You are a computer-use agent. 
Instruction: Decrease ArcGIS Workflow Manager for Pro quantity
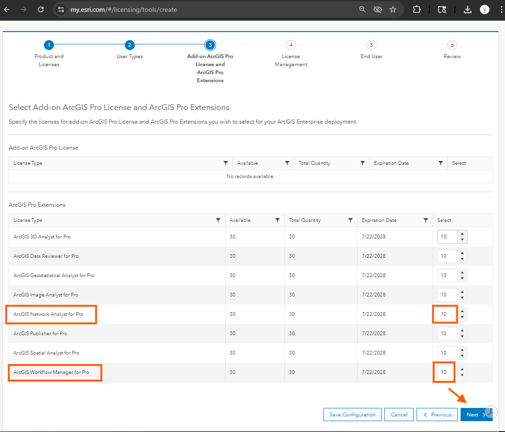[x=462, y=375]
